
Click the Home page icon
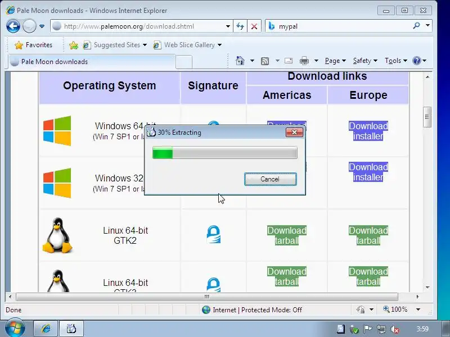[240, 61]
